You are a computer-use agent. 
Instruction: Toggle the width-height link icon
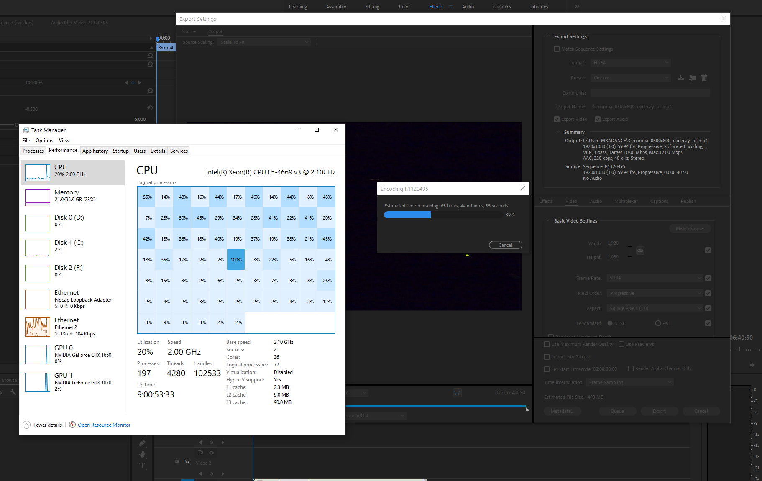tap(640, 251)
